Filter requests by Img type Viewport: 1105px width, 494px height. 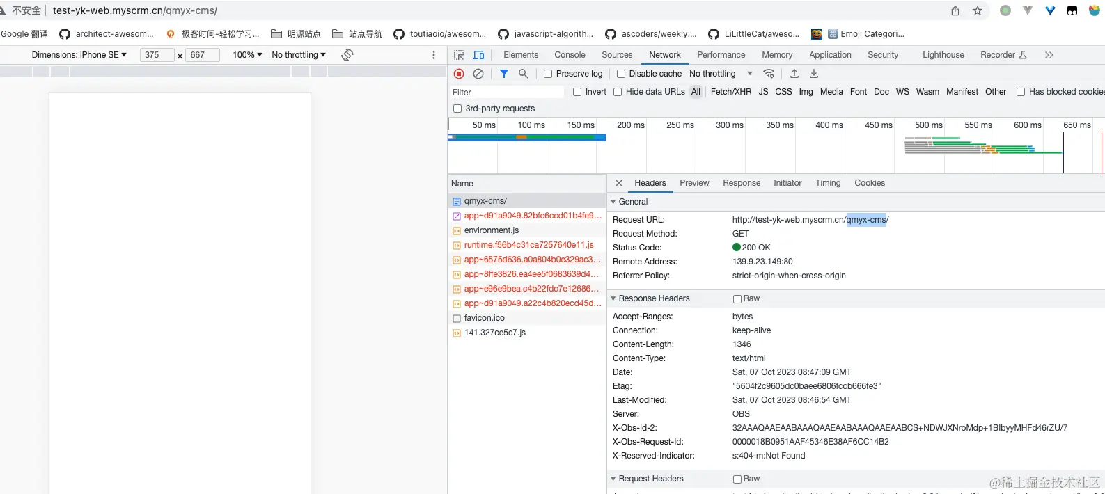[x=806, y=92]
